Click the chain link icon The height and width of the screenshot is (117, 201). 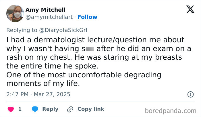[70, 109]
